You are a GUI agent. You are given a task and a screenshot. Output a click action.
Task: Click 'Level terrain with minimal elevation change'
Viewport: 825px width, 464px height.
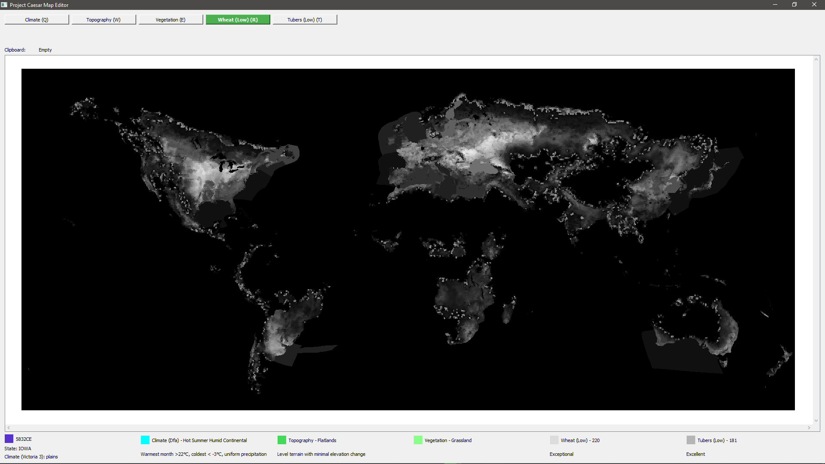click(x=321, y=454)
